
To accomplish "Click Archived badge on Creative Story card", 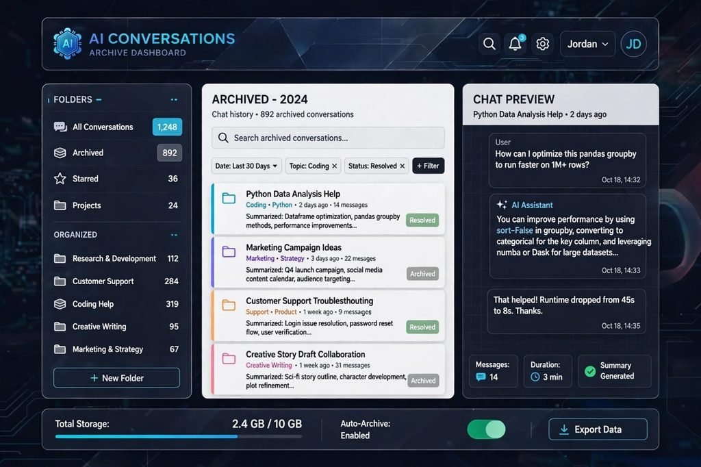I will click(423, 381).
